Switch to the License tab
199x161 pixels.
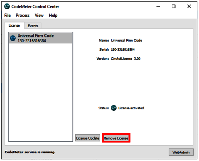click(x=14, y=25)
